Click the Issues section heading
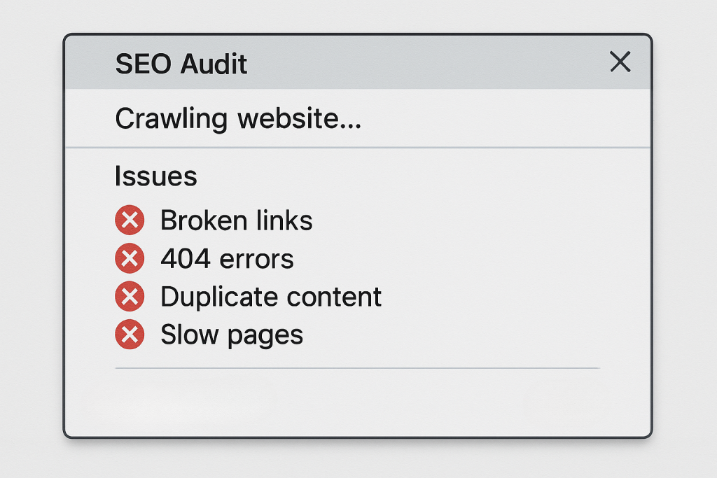This screenshot has height=478, width=717. pos(155,176)
